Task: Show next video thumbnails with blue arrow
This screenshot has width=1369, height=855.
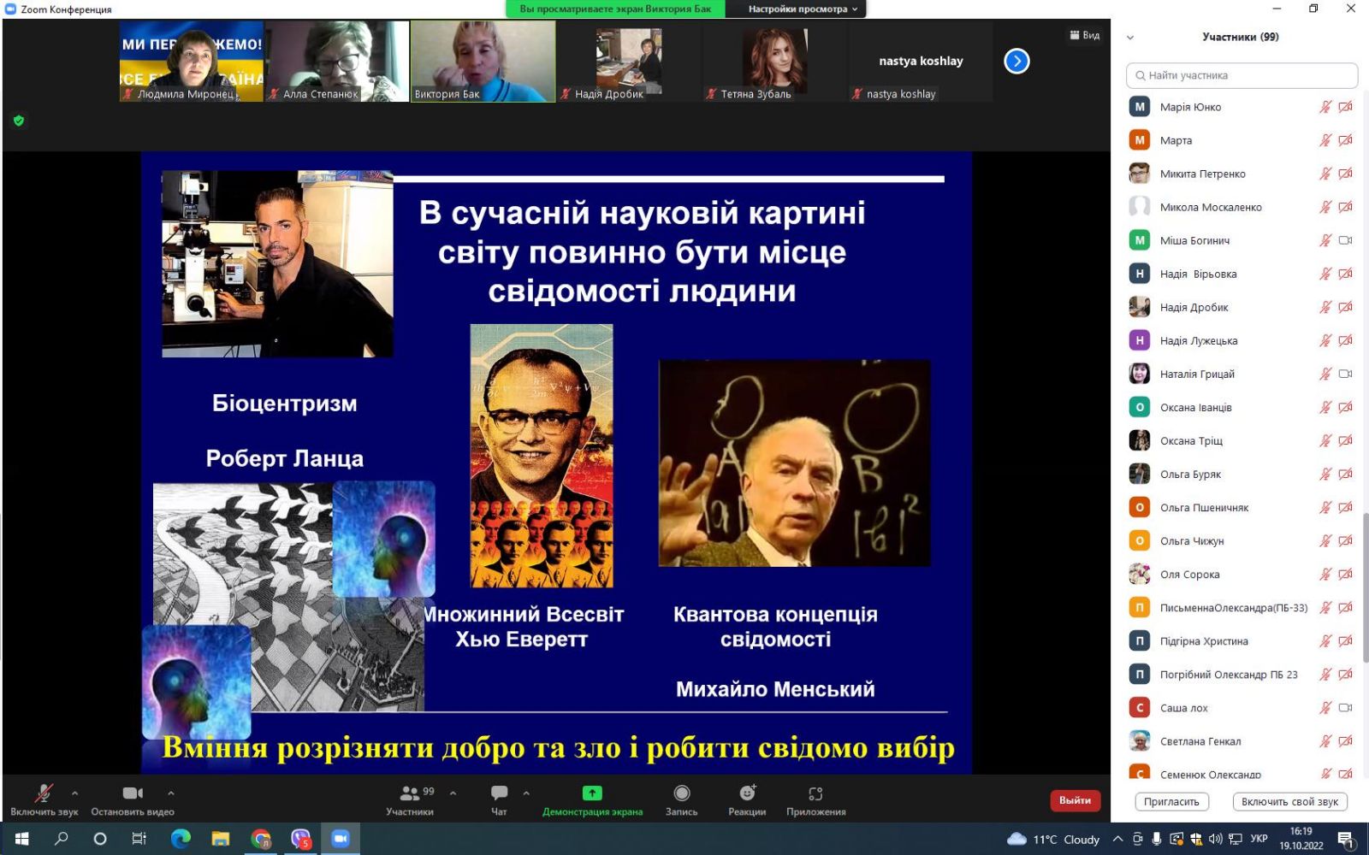Action: coord(1016,62)
